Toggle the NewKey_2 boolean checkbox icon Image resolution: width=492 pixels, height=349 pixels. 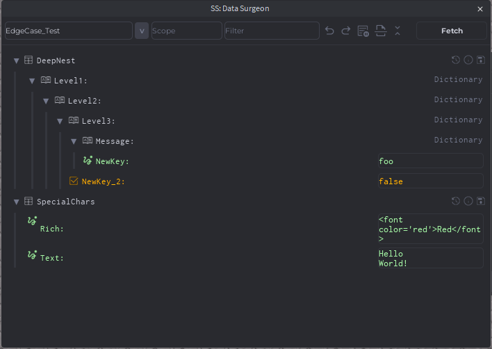74,181
